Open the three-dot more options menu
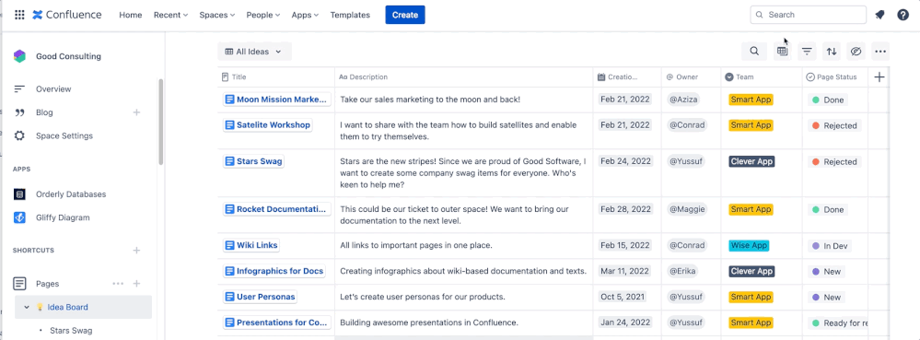This screenshot has width=920, height=340. click(879, 52)
